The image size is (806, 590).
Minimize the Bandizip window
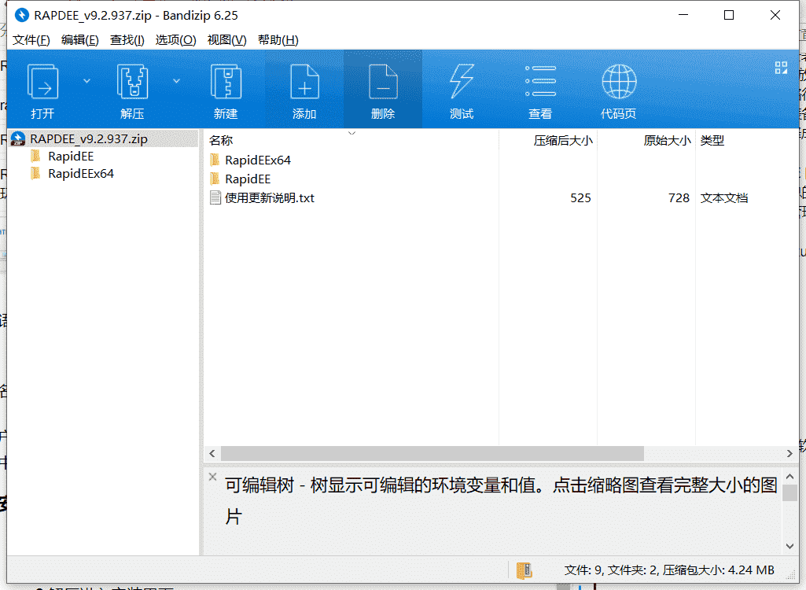coord(683,16)
